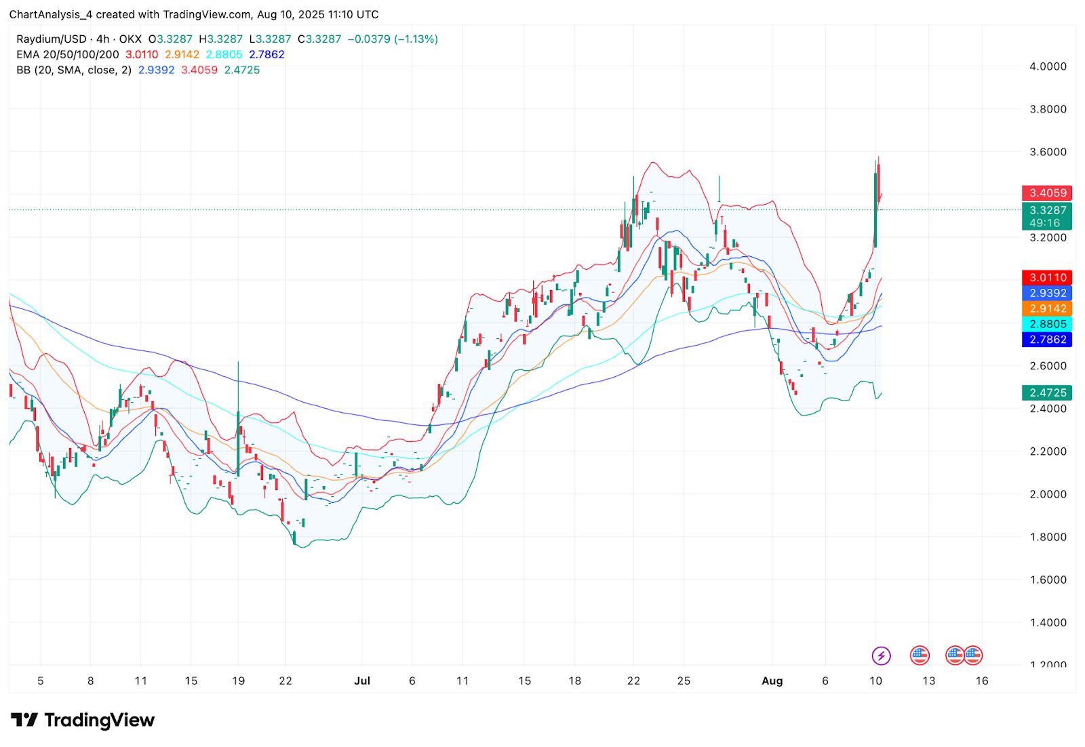Viewport: 1085px width, 747px height.
Task: Click the Raydium/USD symbol title
Action: [x=52, y=39]
